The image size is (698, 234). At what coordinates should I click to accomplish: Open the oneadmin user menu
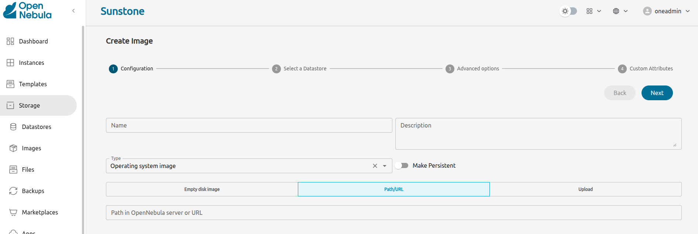point(666,11)
